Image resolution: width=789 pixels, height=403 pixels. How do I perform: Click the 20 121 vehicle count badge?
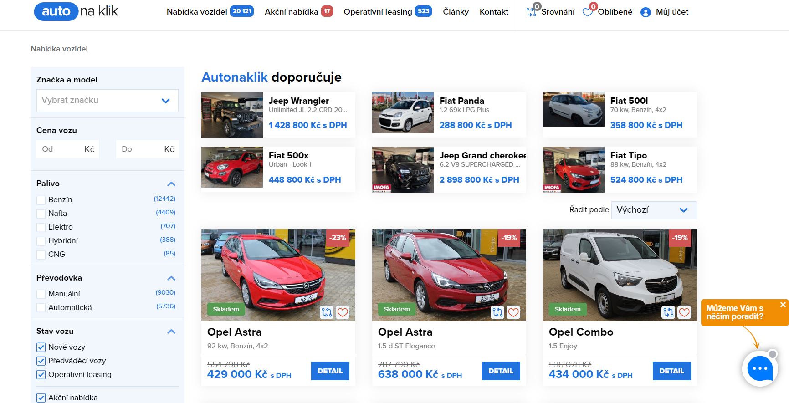tap(242, 11)
